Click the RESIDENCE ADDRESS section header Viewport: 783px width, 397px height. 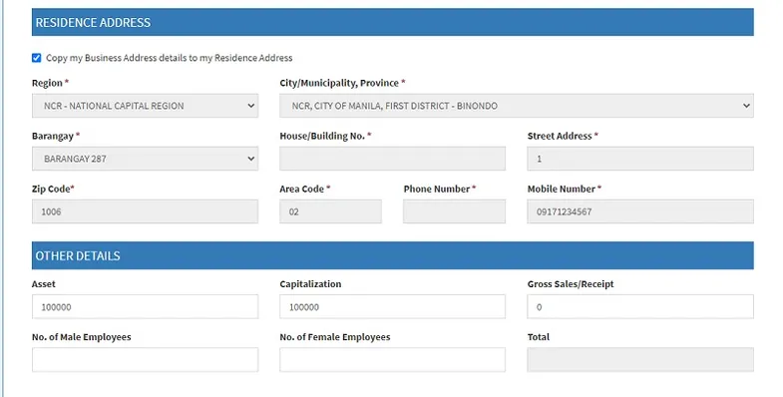[x=393, y=22]
